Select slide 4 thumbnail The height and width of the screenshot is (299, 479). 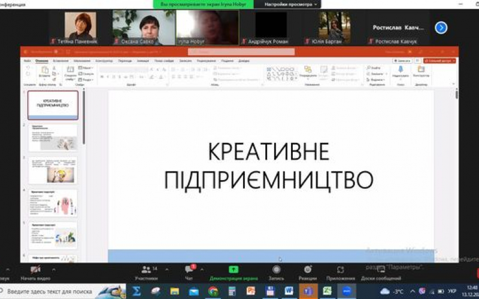[53, 203]
